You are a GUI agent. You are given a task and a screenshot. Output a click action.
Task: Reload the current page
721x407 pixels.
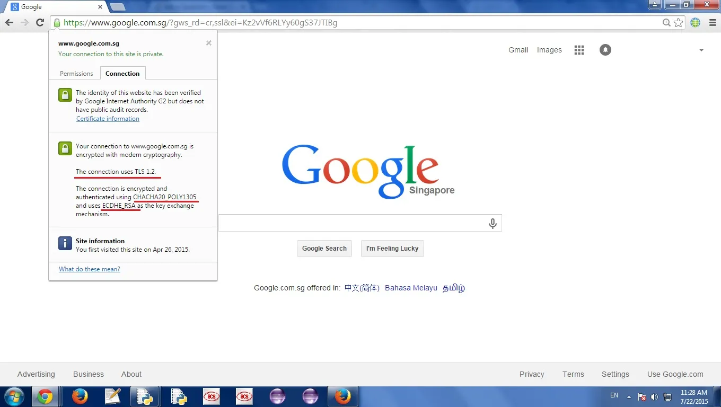pos(40,23)
